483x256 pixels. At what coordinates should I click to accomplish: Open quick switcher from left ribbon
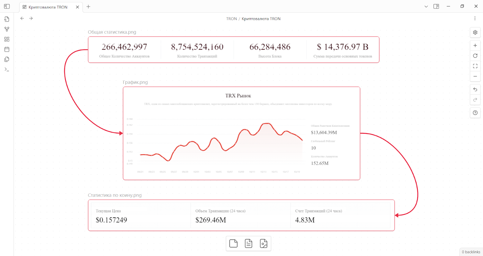click(7, 19)
